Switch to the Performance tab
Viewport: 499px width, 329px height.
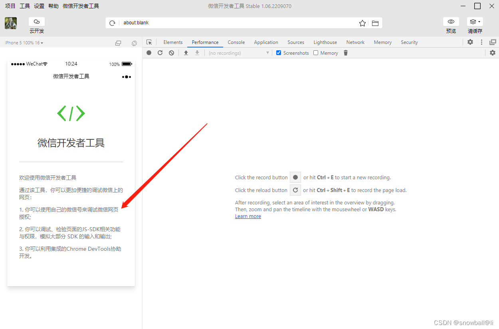[x=205, y=42]
